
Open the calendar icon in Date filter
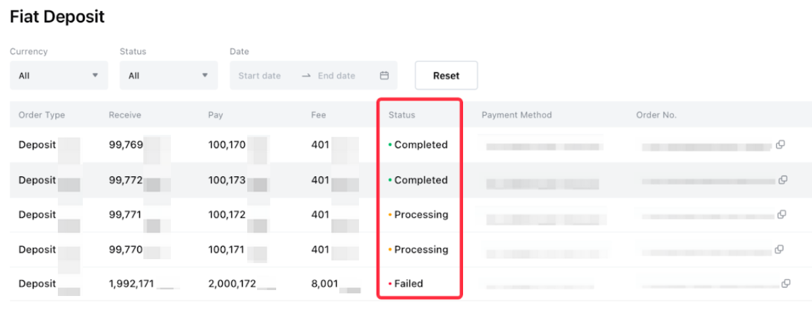[385, 76]
